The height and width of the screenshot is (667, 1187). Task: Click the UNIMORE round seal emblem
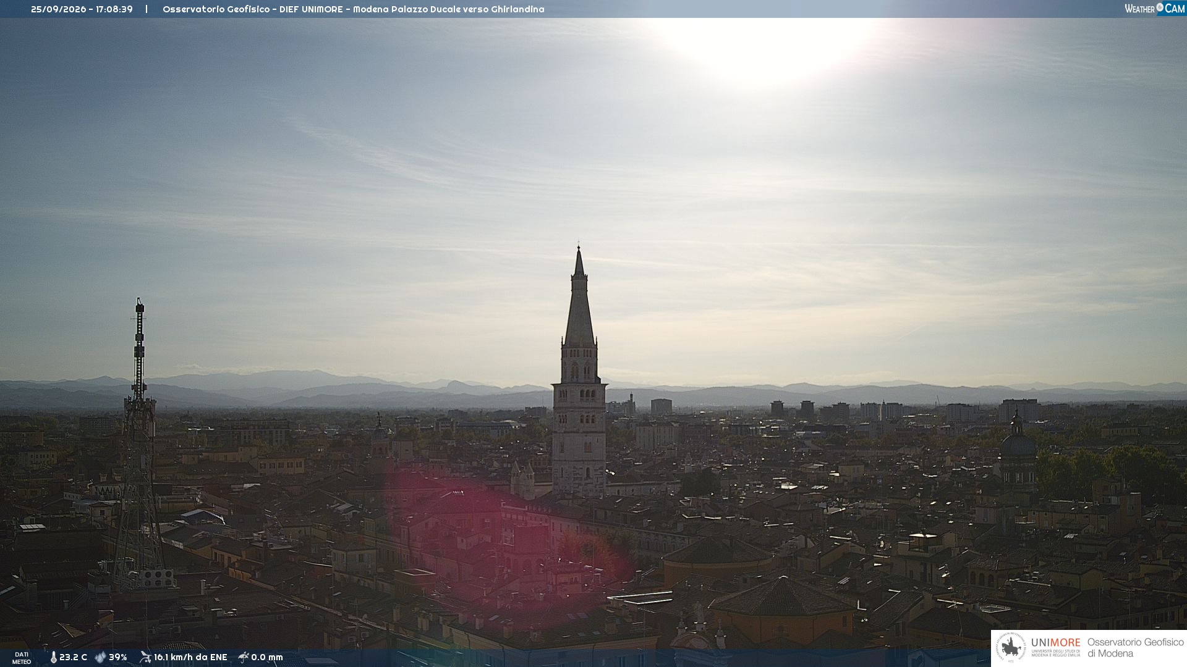tap(1010, 648)
